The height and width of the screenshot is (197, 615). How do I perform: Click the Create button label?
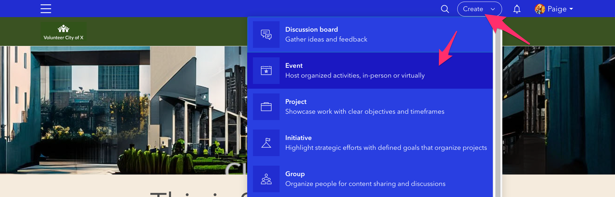tap(473, 9)
